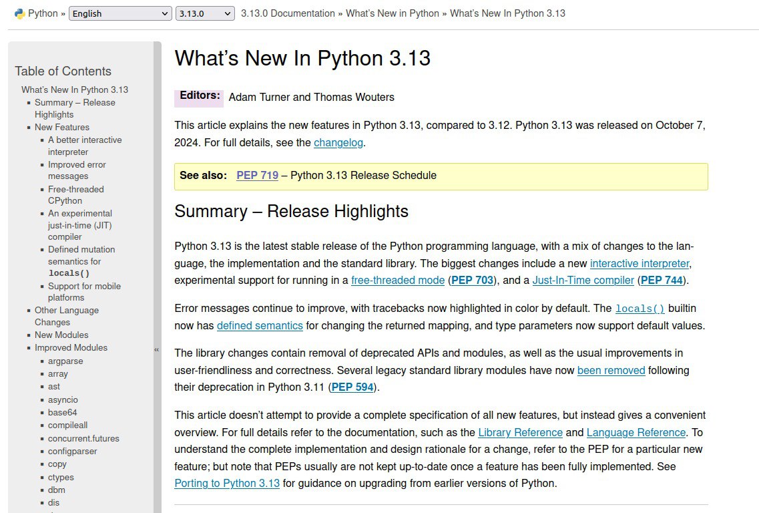
Task: Click the Summary – Release Highlights heading
Action: tap(292, 212)
